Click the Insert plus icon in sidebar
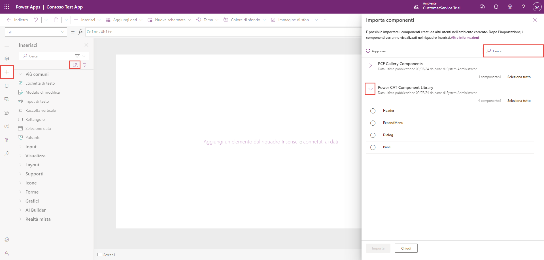Viewport: 544px width, 260px height. click(7, 72)
